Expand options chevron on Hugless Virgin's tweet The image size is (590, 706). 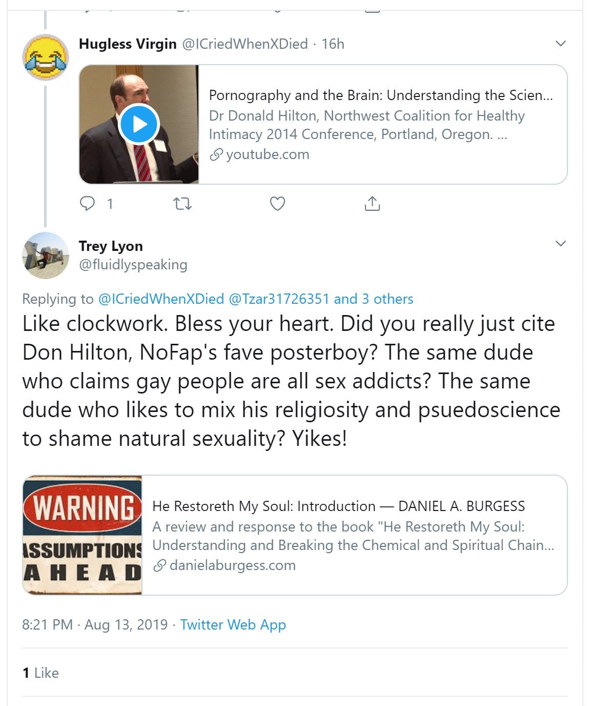coord(561,44)
